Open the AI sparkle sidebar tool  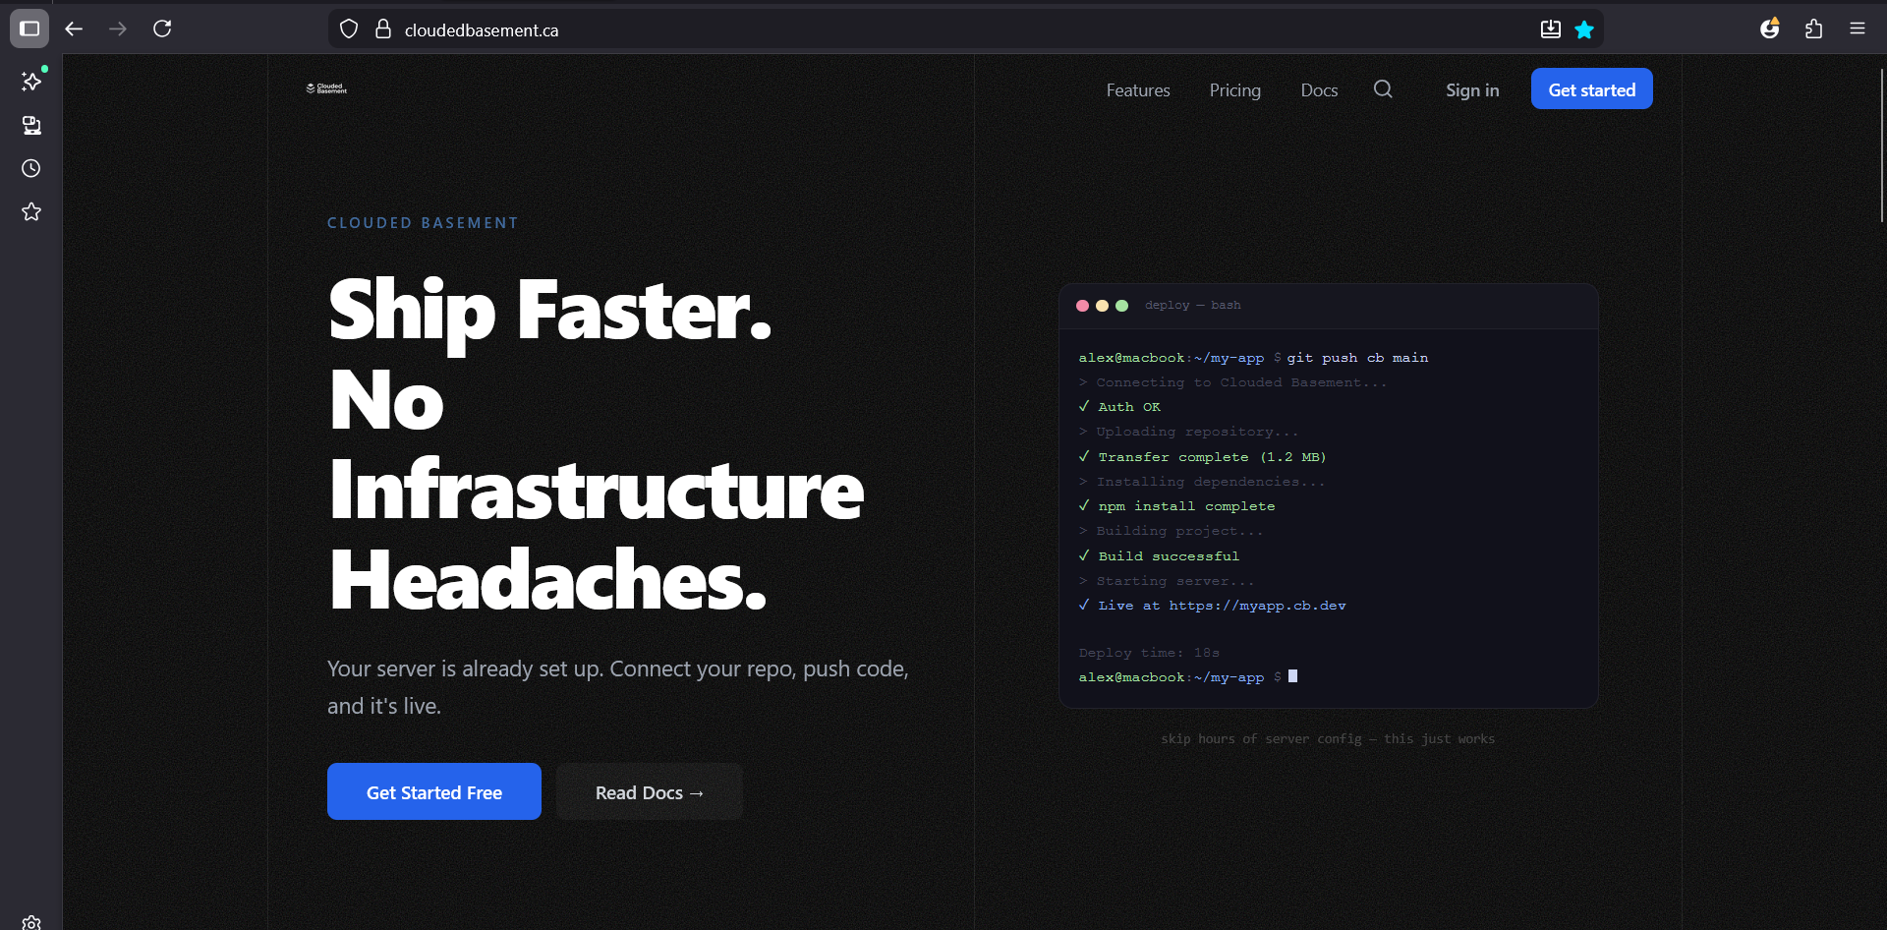click(31, 82)
